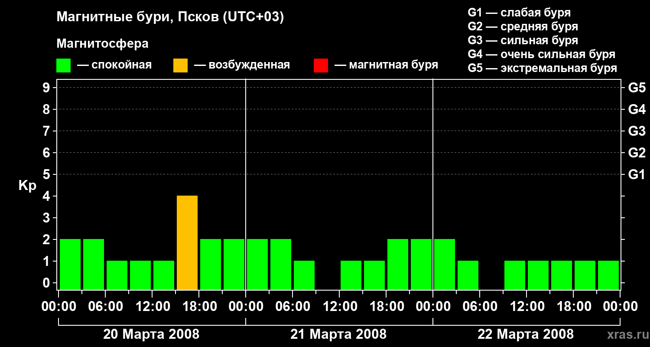Select the 06:00–09:00 bar on 21 March
This screenshot has height=347, width=650.
pyautogui.click(x=304, y=275)
